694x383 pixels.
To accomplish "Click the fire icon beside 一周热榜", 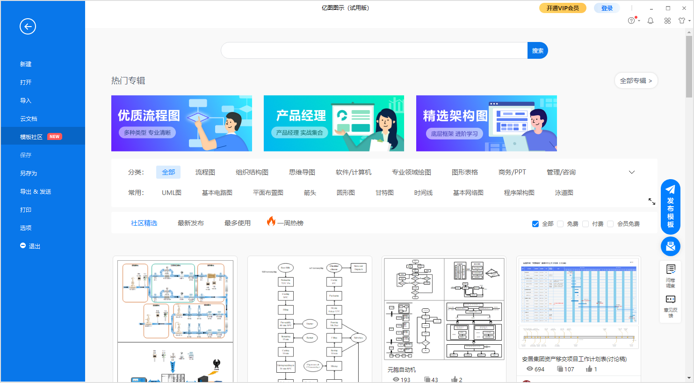I will (271, 221).
